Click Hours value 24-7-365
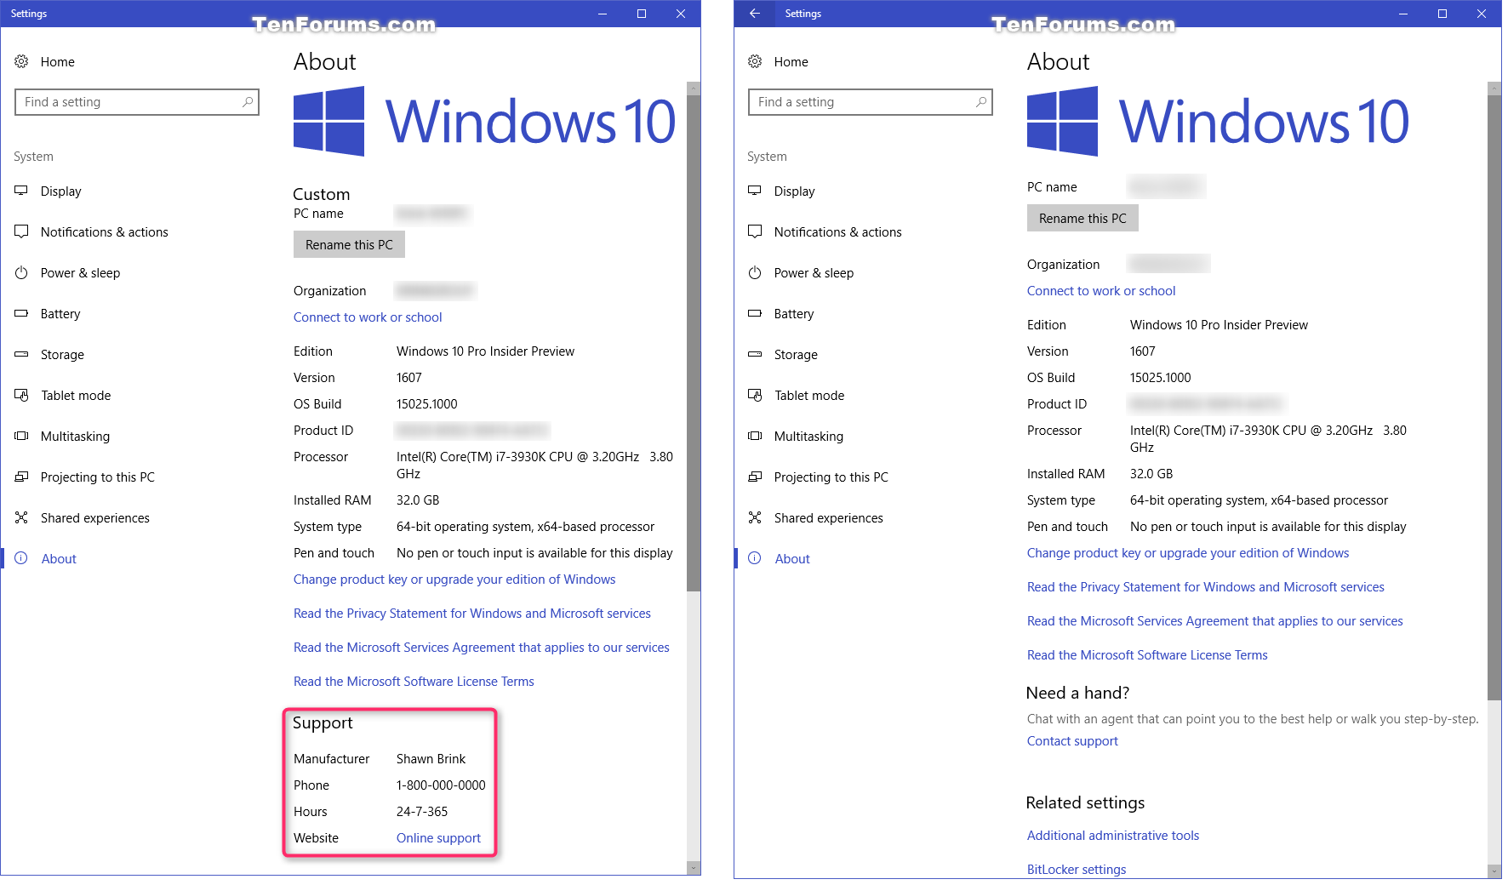 pyautogui.click(x=422, y=812)
